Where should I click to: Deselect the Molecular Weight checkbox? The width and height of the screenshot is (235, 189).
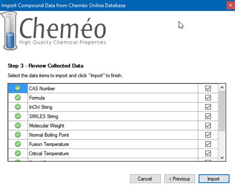point(208,126)
